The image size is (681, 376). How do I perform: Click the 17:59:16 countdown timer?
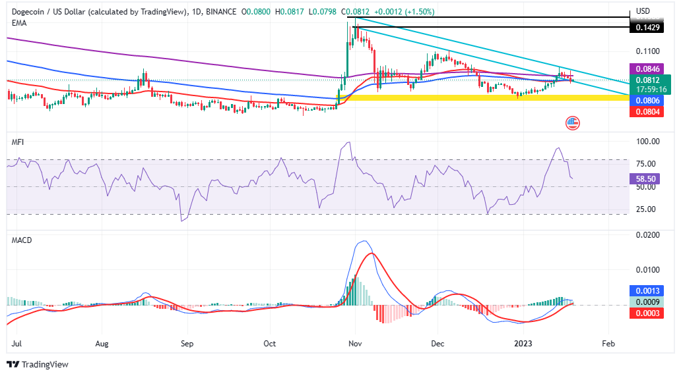[651, 90]
